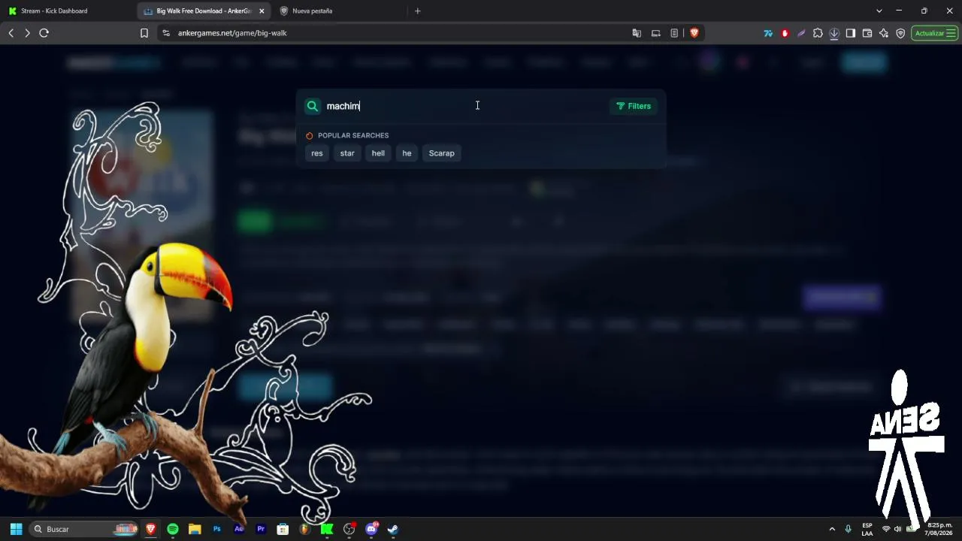962x541 pixels.
Task: Choose the "hell" popular search chip
Action: tap(378, 153)
